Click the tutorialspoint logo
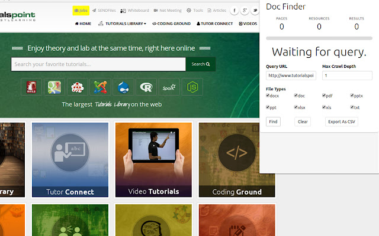Screen dimensions: 379x236 tap(18, 17)
